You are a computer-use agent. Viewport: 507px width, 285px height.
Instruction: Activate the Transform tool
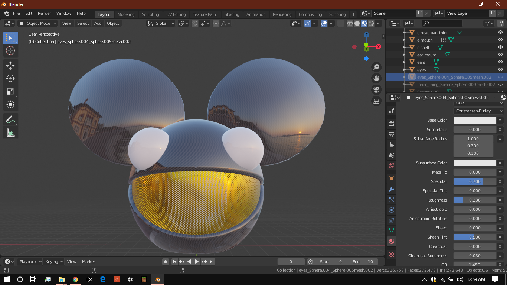tap(10, 104)
